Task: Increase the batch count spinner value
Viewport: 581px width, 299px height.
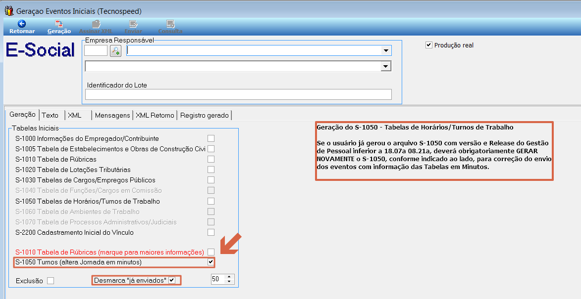Action: tap(229, 277)
